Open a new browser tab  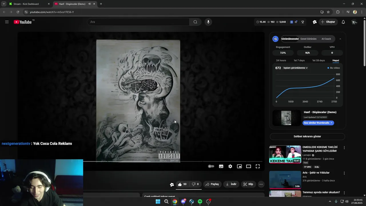(101, 4)
